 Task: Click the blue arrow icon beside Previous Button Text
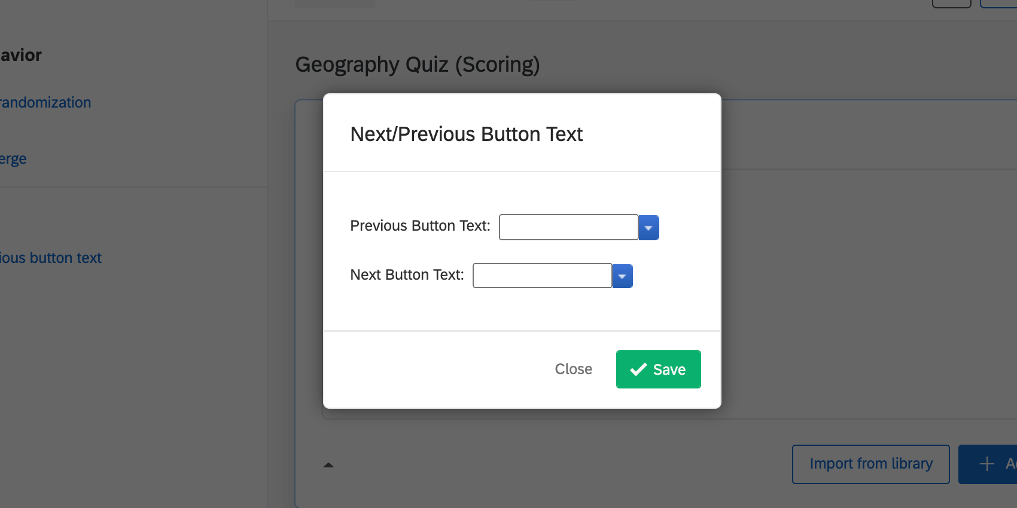[x=648, y=228]
